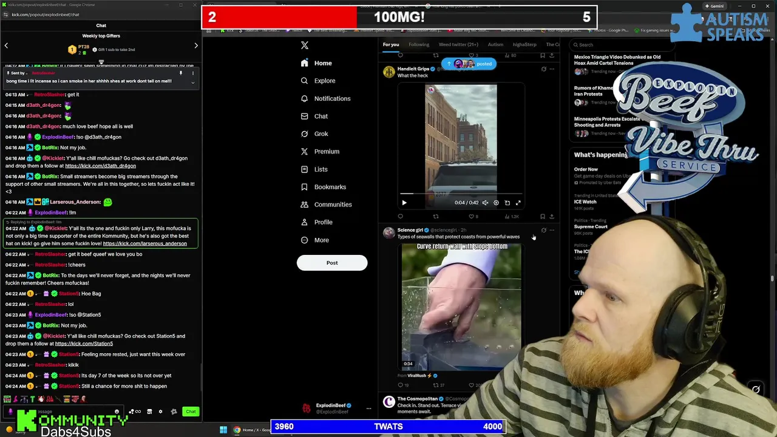
Task: Switch to the Following timeline tab
Action: [419, 44]
